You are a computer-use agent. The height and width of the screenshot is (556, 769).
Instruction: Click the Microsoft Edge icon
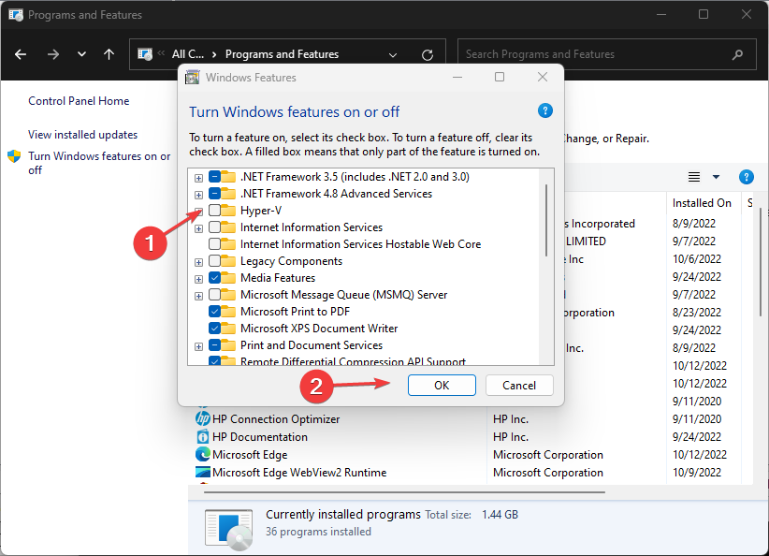coord(203,454)
